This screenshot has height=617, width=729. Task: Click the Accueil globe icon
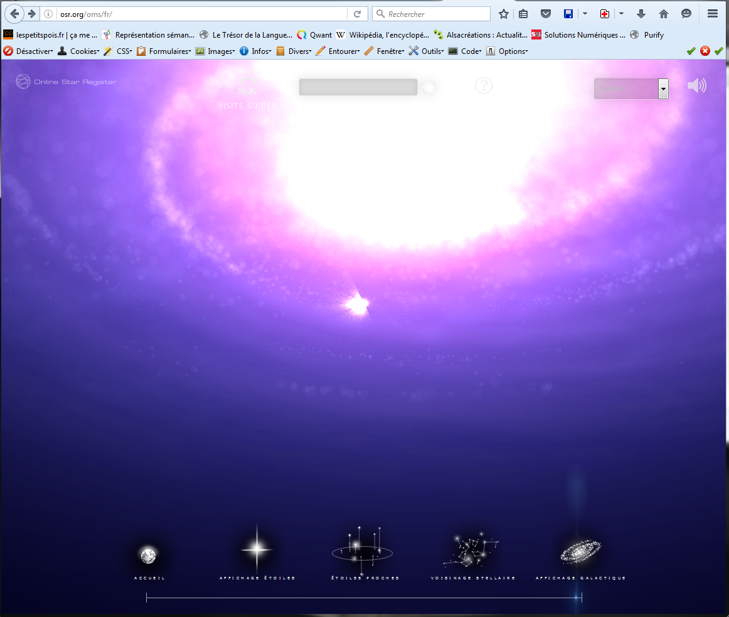(x=149, y=556)
